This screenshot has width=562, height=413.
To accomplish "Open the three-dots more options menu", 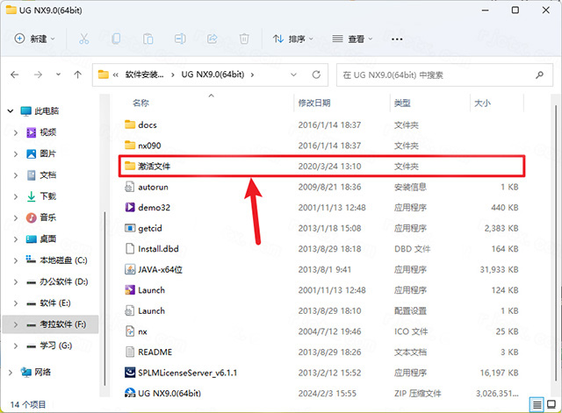I will (x=397, y=39).
